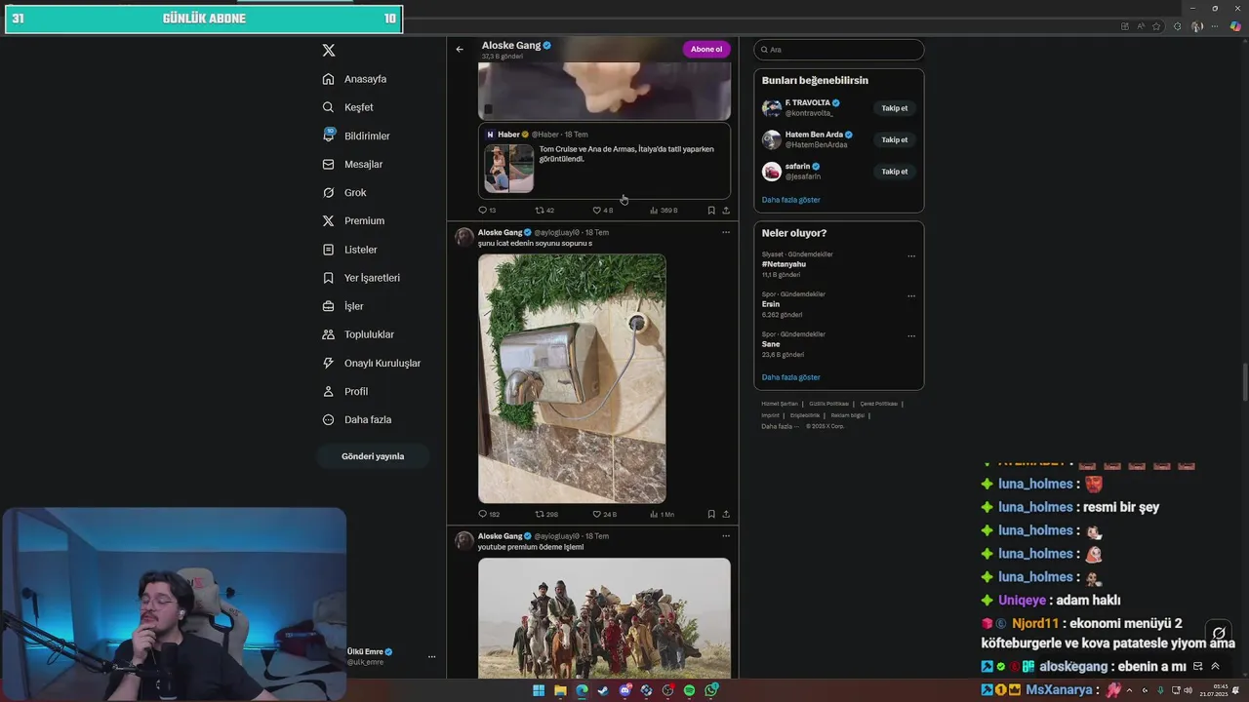
Task: Open Topluluklar communities
Action: tap(359, 334)
